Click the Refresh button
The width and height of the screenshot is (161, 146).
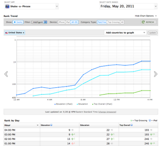click(x=149, y=22)
